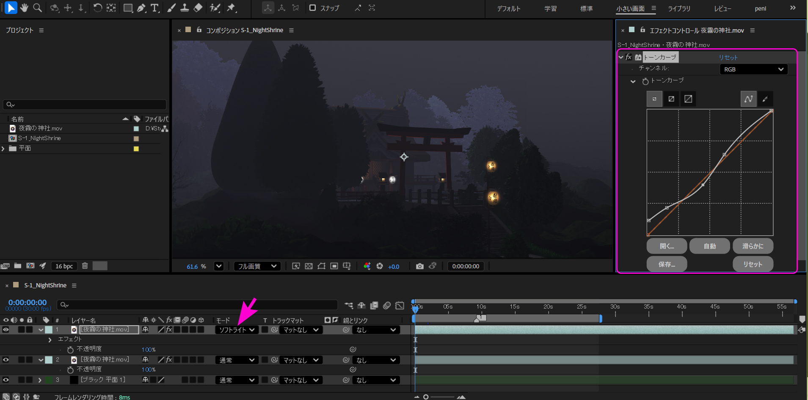Expand the 平面 folder in project panel
This screenshot has width=808, height=400.
pyautogui.click(x=3, y=149)
